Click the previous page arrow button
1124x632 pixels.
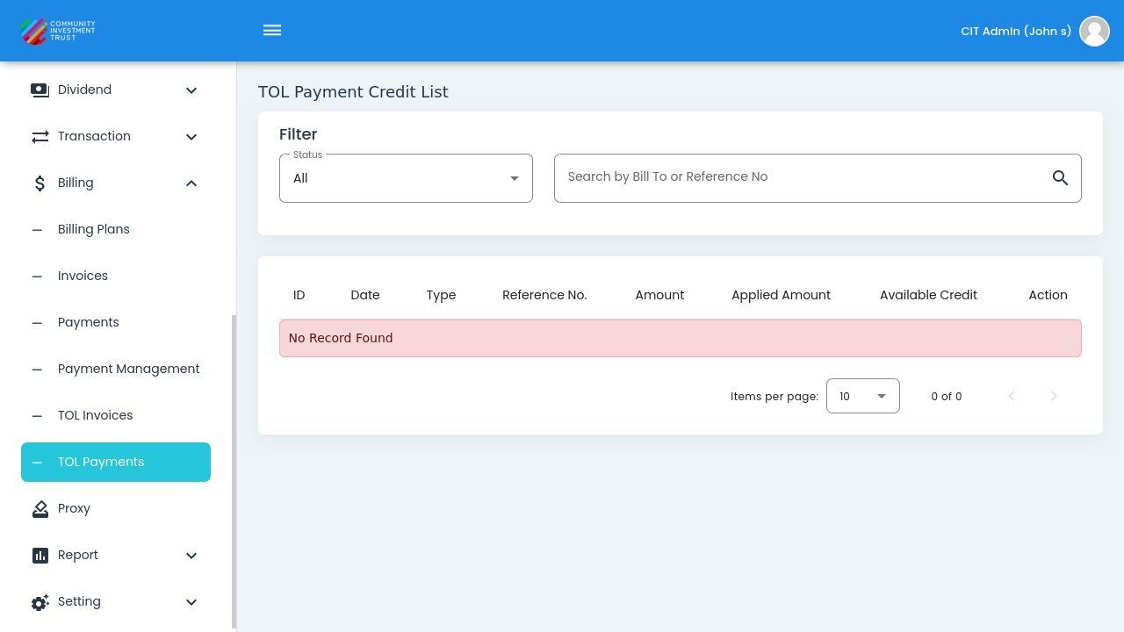pos(1012,396)
